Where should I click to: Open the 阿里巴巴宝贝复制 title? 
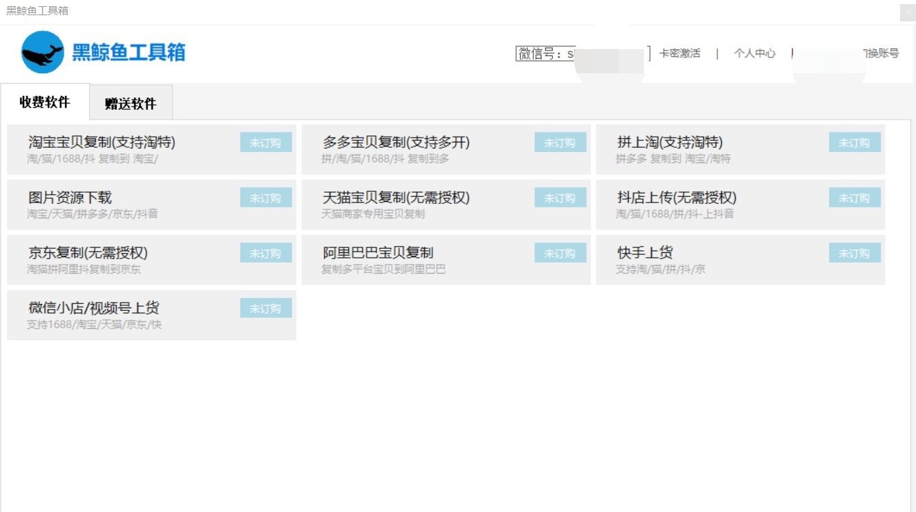[x=378, y=253]
